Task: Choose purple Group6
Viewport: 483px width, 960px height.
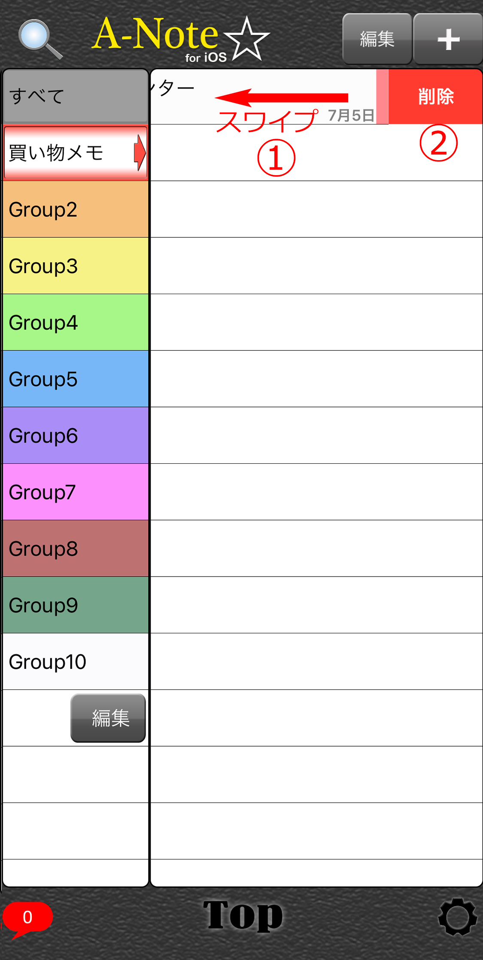Action: click(x=76, y=435)
